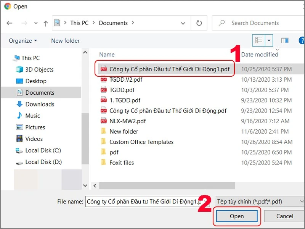Click the Cancel button

(284, 216)
